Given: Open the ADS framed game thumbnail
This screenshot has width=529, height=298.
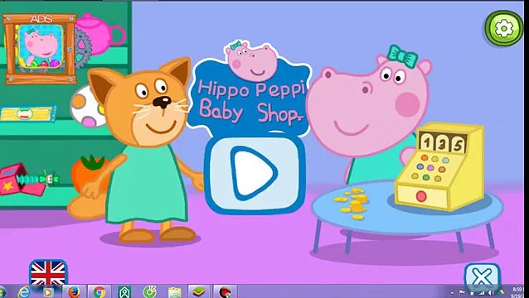Looking at the screenshot, I should pos(40,49).
